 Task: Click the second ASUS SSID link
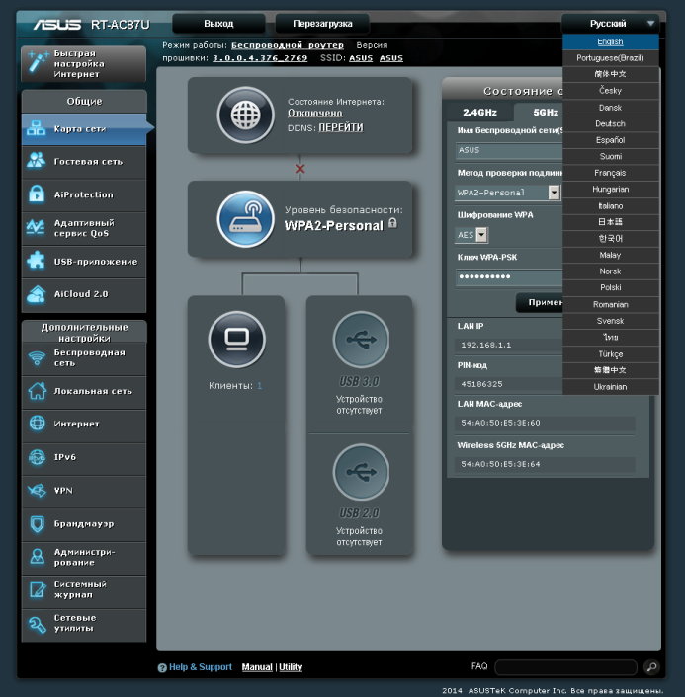[x=391, y=58]
